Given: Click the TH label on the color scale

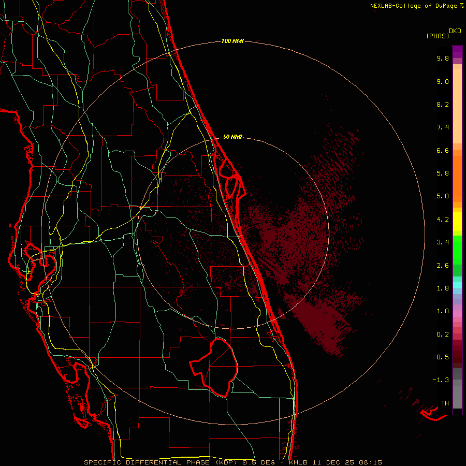Looking at the screenshot, I should pos(445,403).
